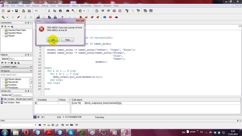This screenshot has height=136, width=242.
Task: Open the Tools menu
Action: (x=53, y=6)
